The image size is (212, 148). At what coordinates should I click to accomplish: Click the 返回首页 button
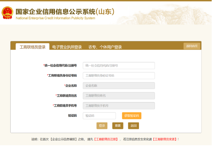pyautogui.click(x=192, y=46)
